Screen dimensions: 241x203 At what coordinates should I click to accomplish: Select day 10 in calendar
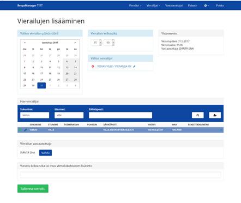point(41,68)
